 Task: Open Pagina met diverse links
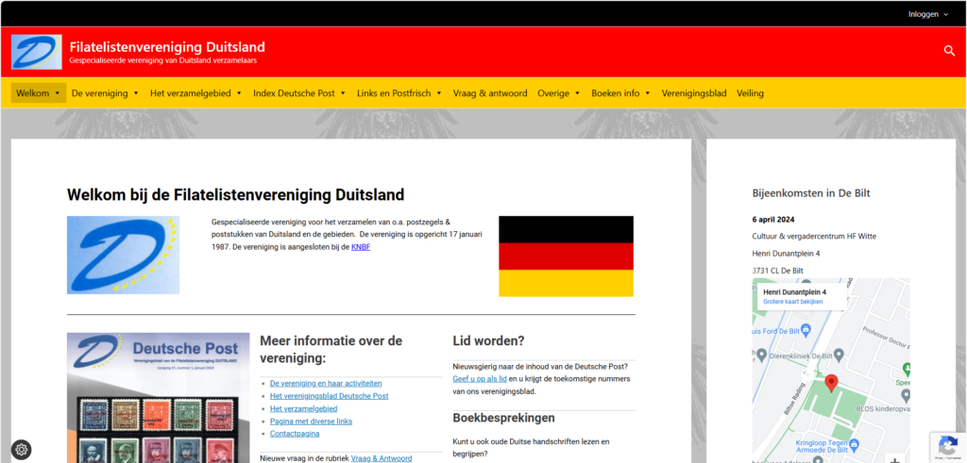point(311,422)
